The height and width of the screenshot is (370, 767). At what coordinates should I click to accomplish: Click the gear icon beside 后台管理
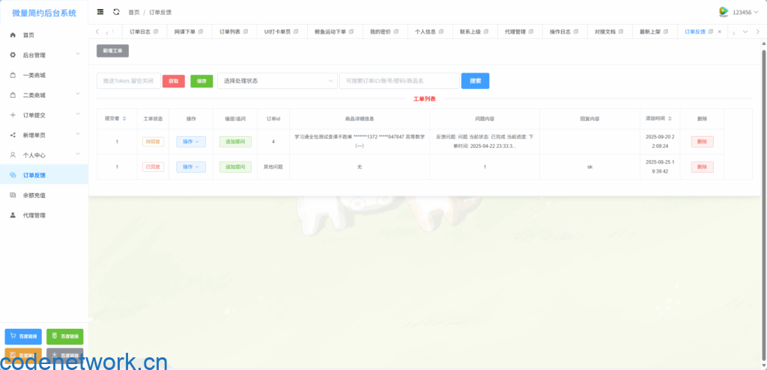[x=13, y=55]
